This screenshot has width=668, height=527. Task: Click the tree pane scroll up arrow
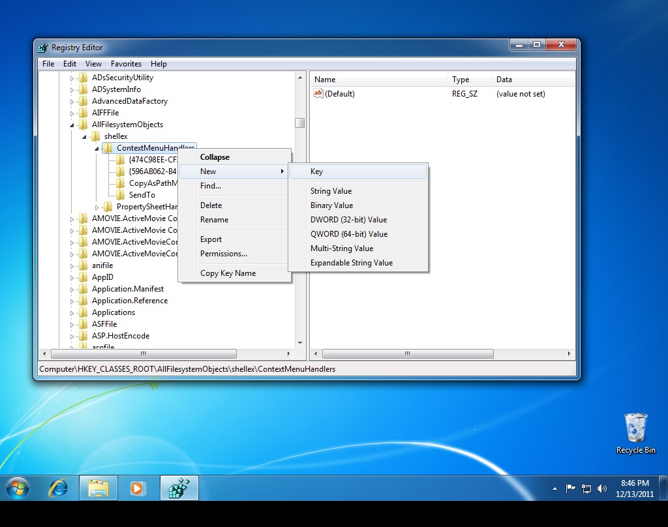[300, 78]
